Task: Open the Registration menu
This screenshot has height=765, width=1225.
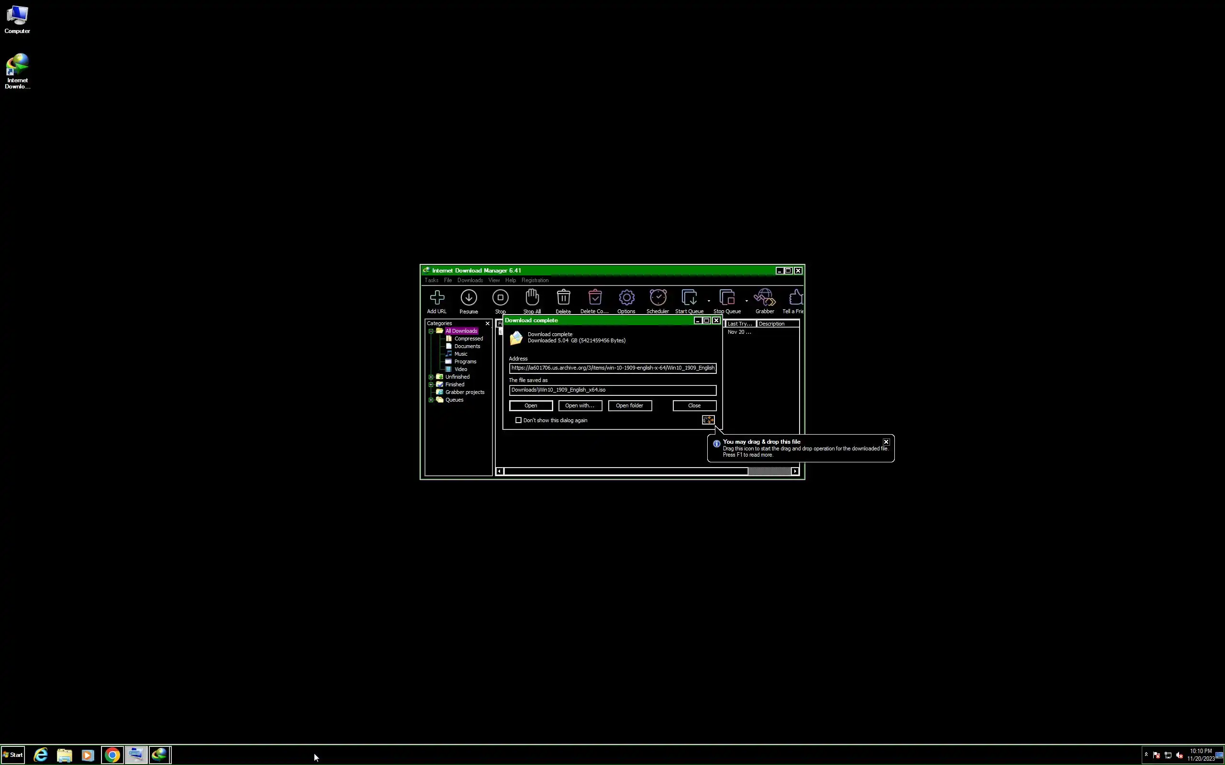Action: click(535, 280)
